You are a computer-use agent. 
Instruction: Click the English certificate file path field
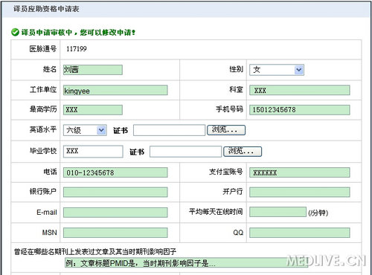170,130
